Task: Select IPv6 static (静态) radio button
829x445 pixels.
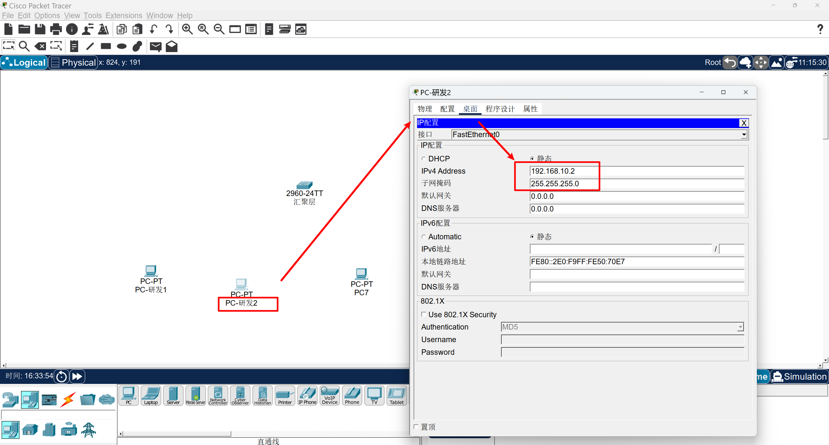Action: (532, 237)
